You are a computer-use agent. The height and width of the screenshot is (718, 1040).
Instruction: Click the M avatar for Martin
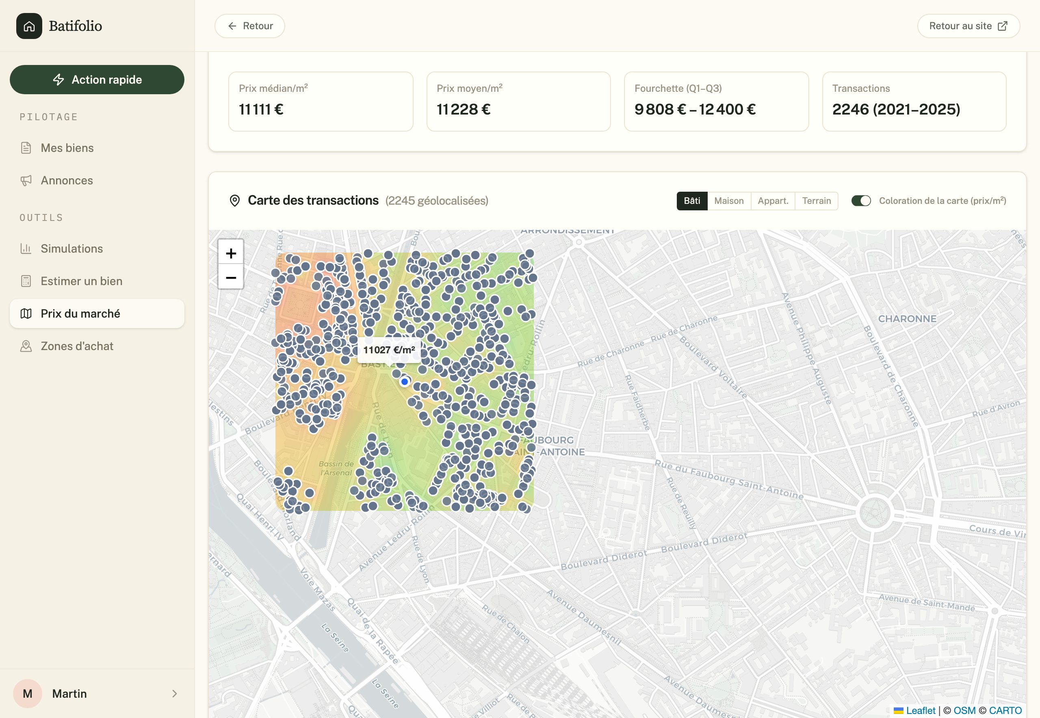28,694
